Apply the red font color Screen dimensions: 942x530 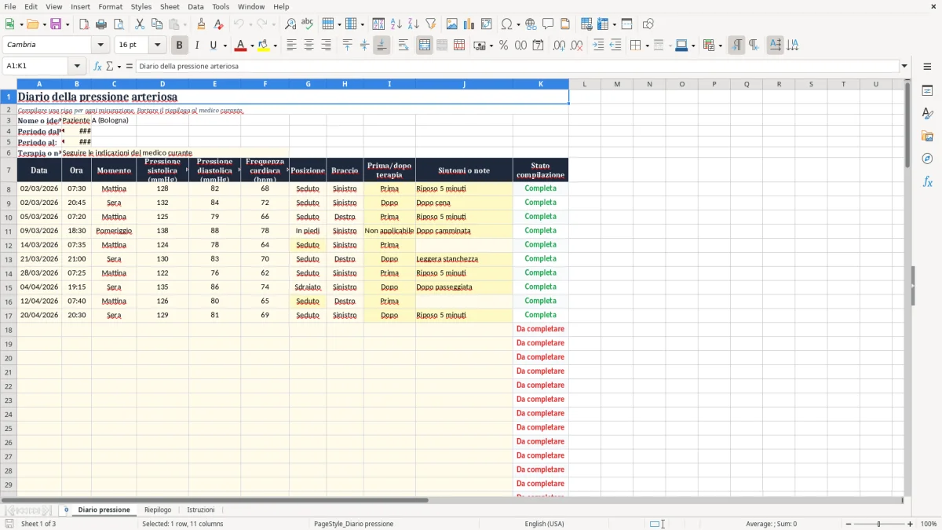click(240, 46)
